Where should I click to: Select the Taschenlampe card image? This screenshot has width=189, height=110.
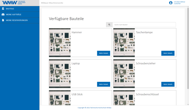coord(124,43)
